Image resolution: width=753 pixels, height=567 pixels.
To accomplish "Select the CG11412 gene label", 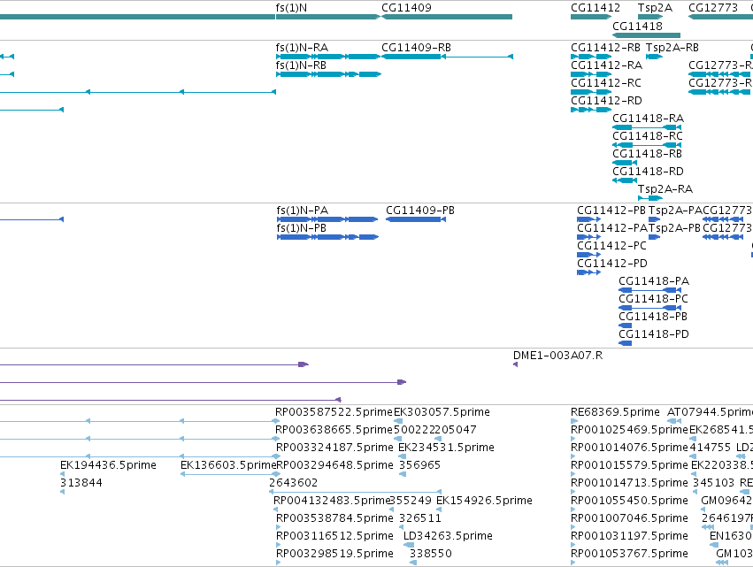I will pos(595,8).
